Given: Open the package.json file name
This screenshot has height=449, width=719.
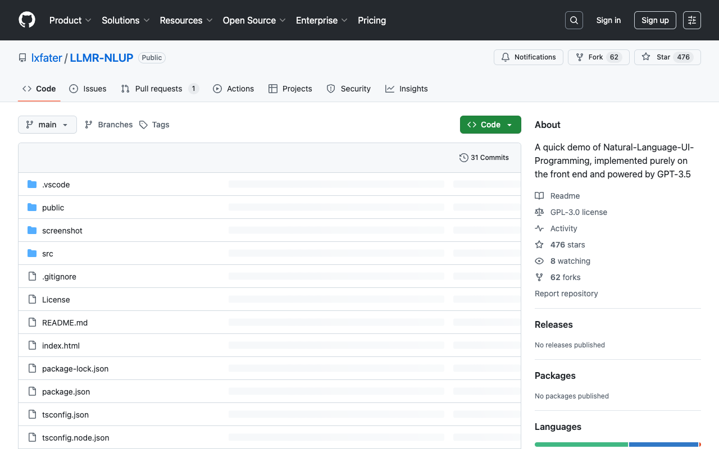Looking at the screenshot, I should click(66, 392).
